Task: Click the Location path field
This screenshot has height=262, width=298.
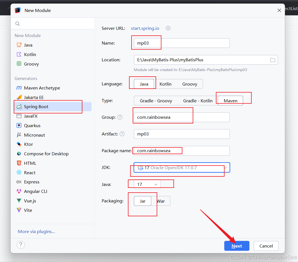Action: (x=206, y=60)
